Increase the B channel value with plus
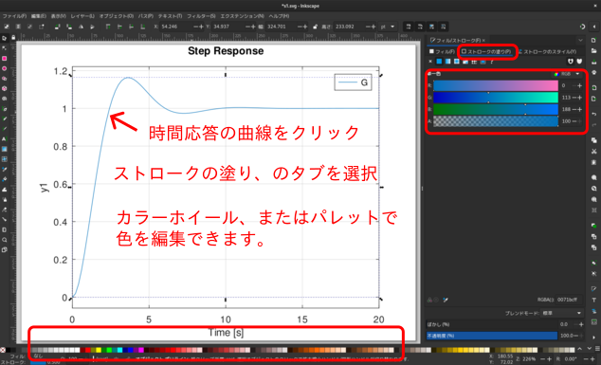 tap(579, 109)
